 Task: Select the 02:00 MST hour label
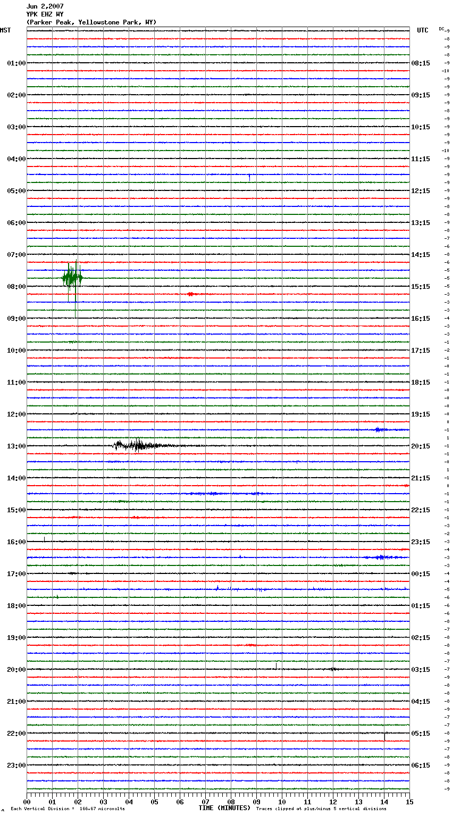(x=16, y=95)
